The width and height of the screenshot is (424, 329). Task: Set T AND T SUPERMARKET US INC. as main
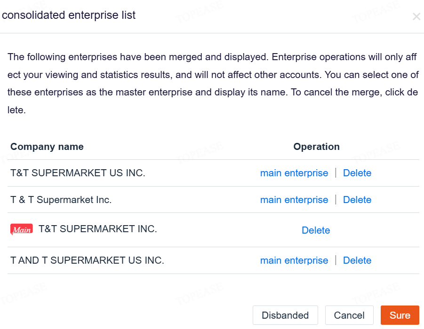point(294,260)
